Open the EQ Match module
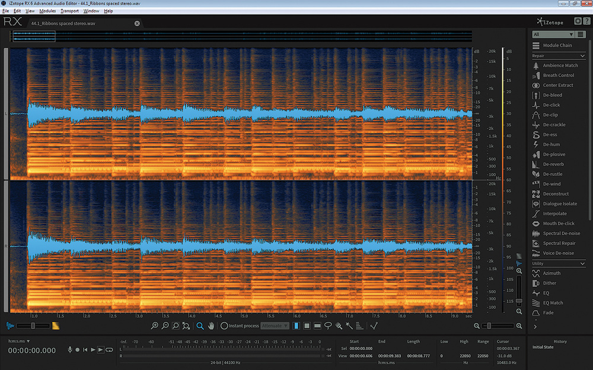Viewport: 593px width, 370px height. [548, 302]
